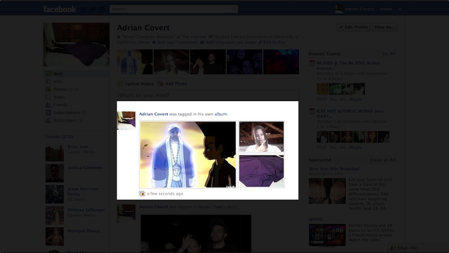Click Wine Riot ad thumbnail image
Image resolution: width=449 pixels, height=253 pixels.
click(327, 191)
